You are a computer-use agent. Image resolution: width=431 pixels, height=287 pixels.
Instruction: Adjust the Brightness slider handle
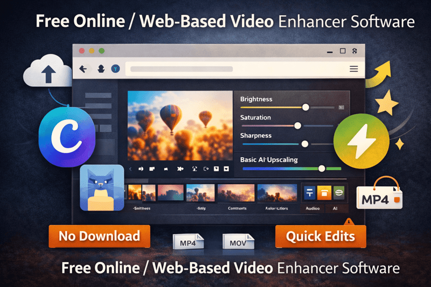305,107
